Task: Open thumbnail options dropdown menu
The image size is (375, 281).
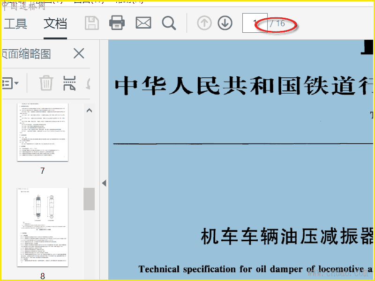Action: [10, 83]
